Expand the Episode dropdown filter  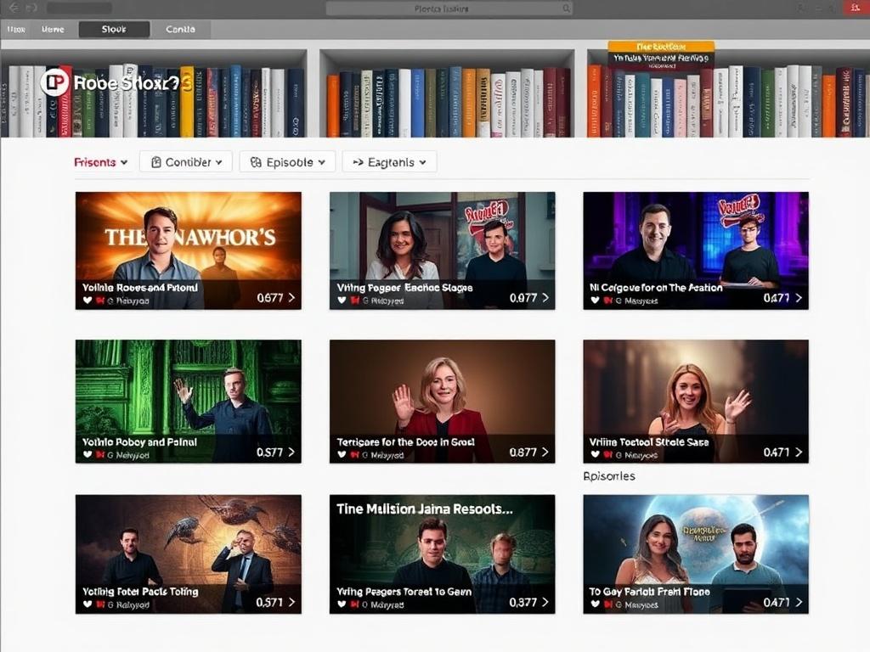point(286,161)
